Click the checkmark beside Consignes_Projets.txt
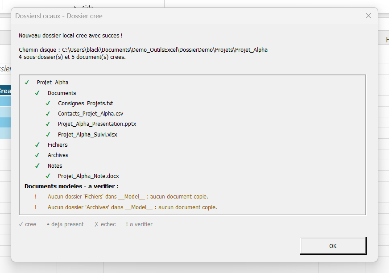Image resolution: width=389 pixels, height=273 pixels. (x=48, y=103)
